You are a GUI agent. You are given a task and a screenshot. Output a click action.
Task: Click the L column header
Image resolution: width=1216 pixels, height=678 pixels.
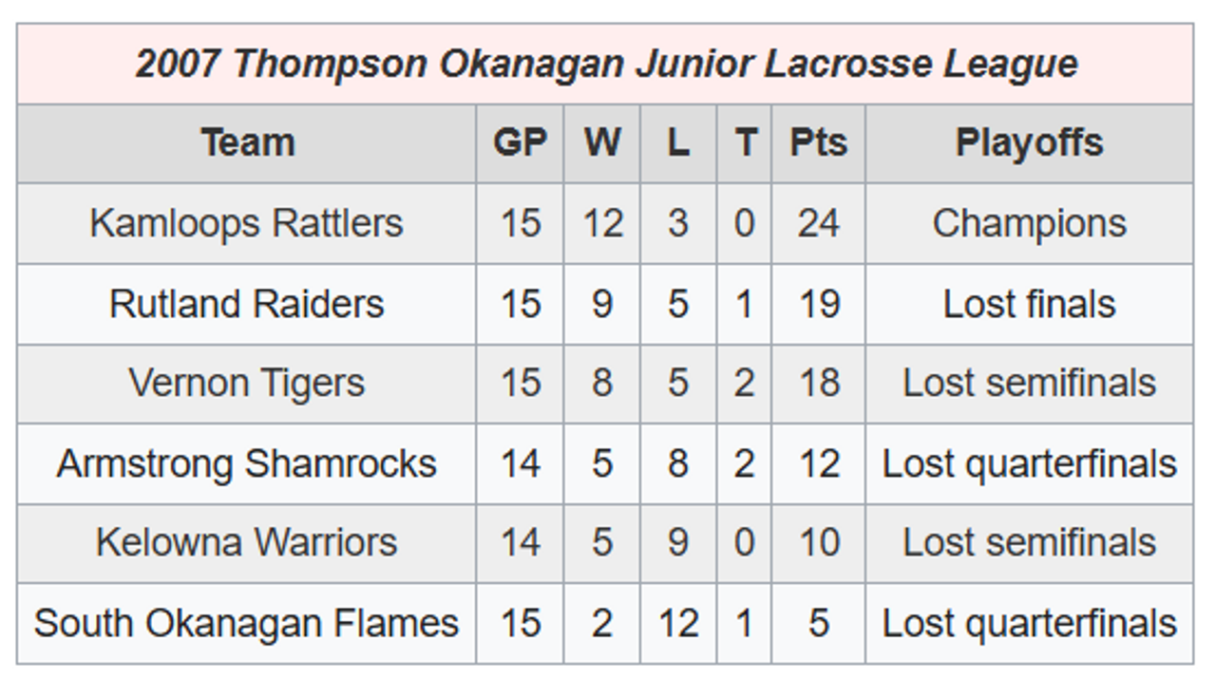click(x=677, y=142)
